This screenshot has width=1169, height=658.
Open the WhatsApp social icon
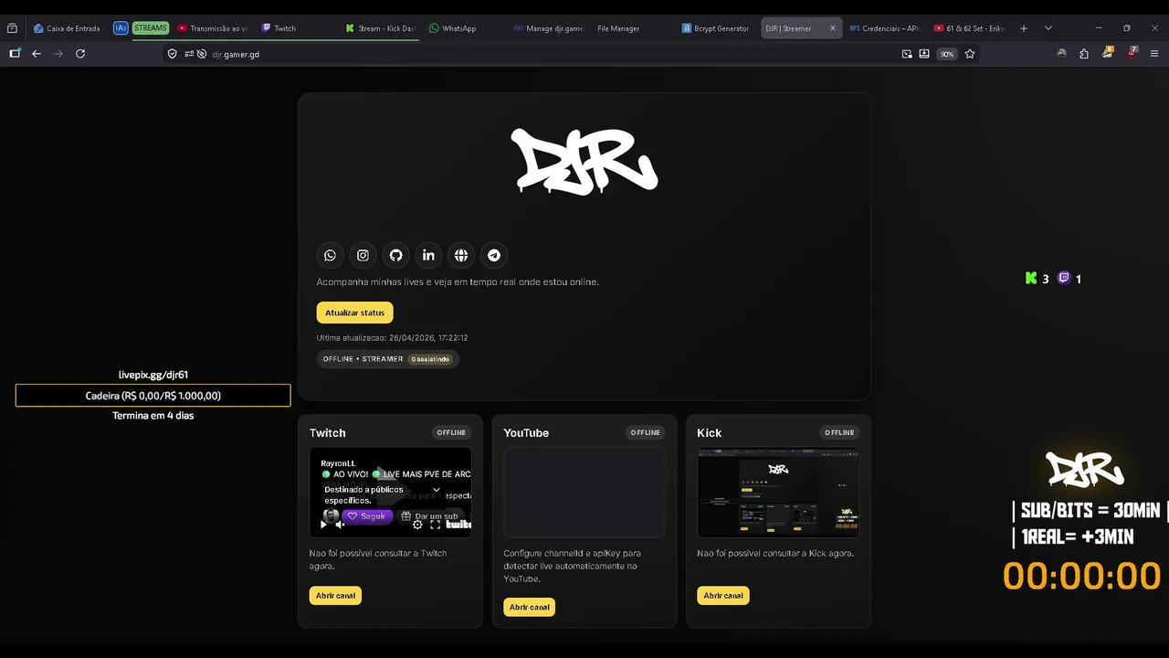330,256
